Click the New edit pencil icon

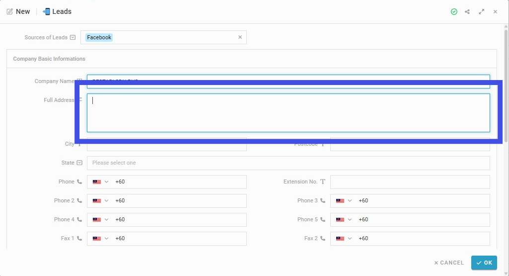click(x=10, y=12)
